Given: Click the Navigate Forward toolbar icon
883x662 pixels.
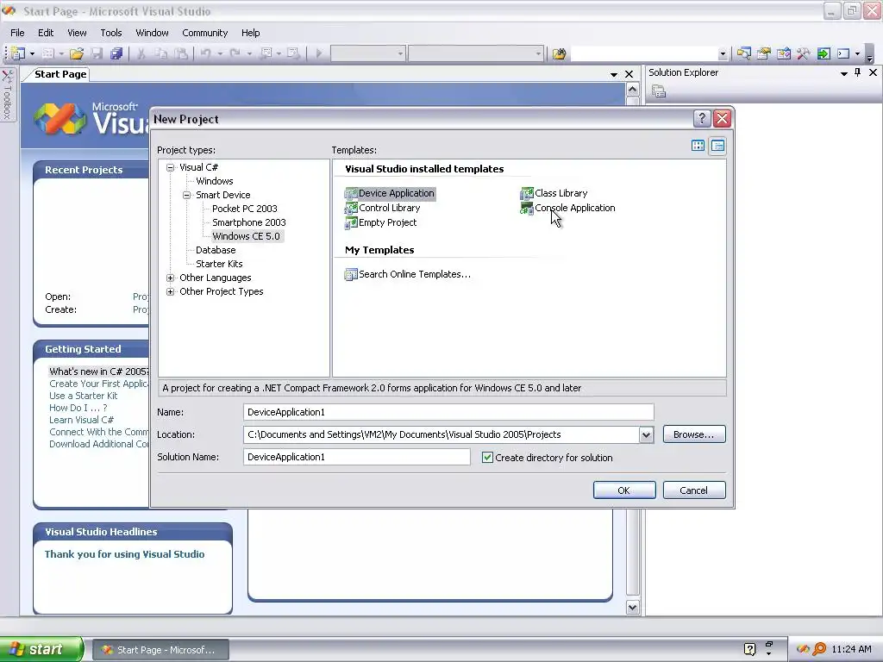Looking at the screenshot, I should click(x=293, y=53).
